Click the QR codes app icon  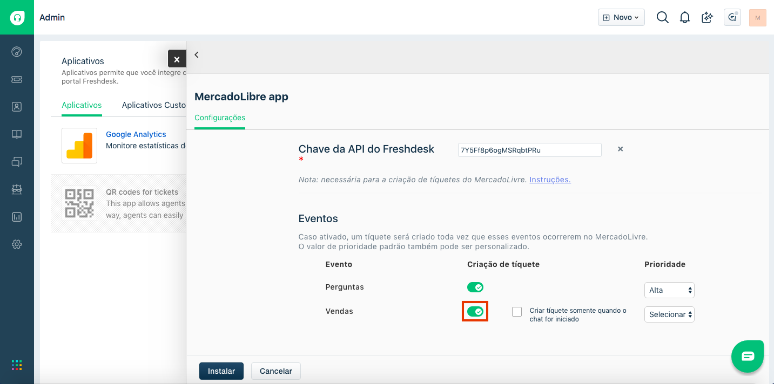[79, 203]
